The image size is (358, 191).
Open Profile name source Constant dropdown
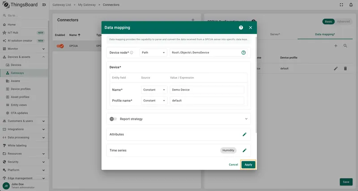tap(154, 100)
